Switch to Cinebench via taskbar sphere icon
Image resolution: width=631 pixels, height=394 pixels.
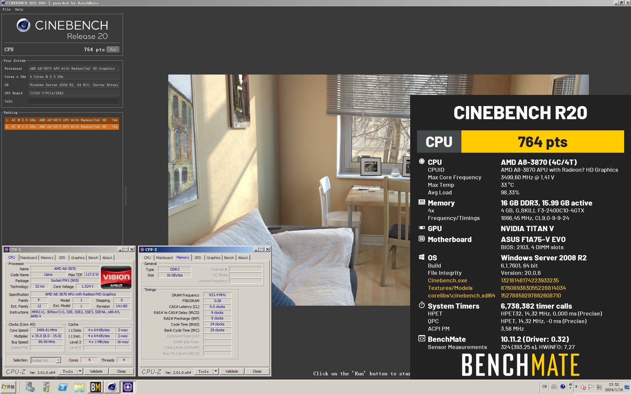click(112, 387)
